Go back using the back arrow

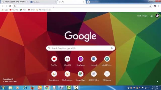tap(3, 6)
